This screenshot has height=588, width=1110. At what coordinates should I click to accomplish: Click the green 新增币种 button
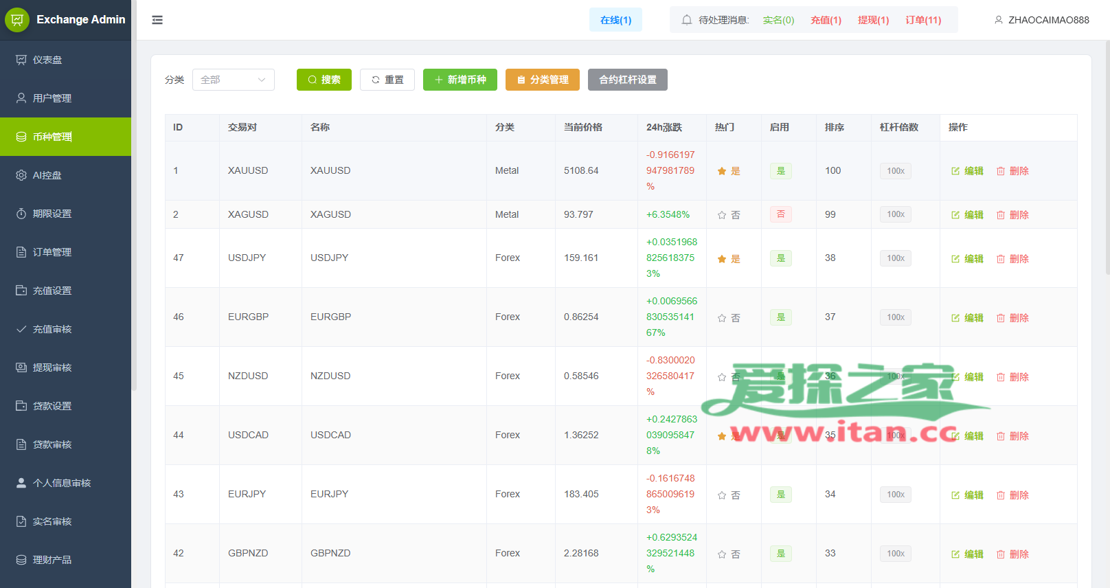(460, 80)
